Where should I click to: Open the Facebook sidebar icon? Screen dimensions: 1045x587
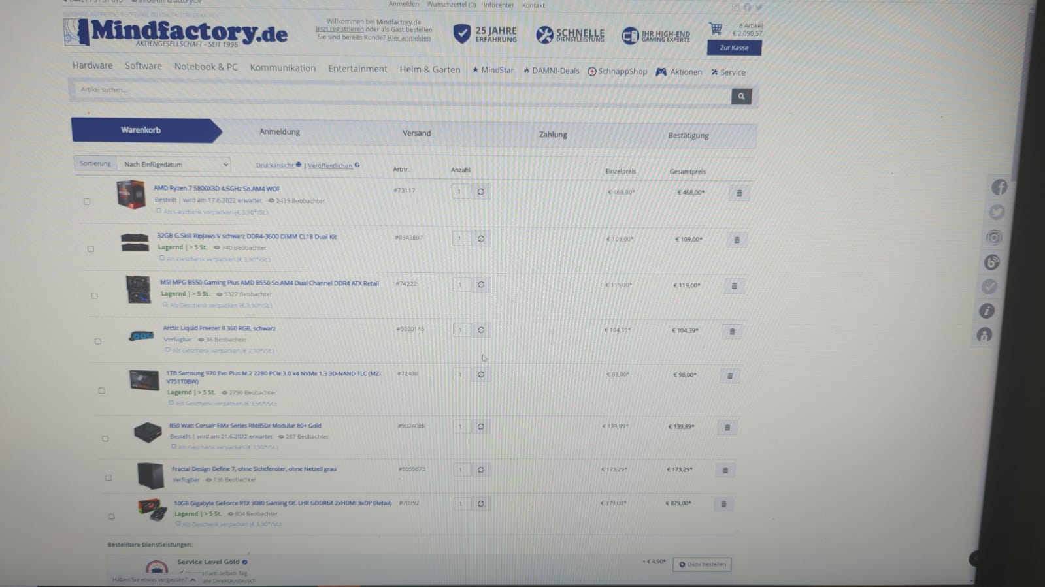(999, 187)
